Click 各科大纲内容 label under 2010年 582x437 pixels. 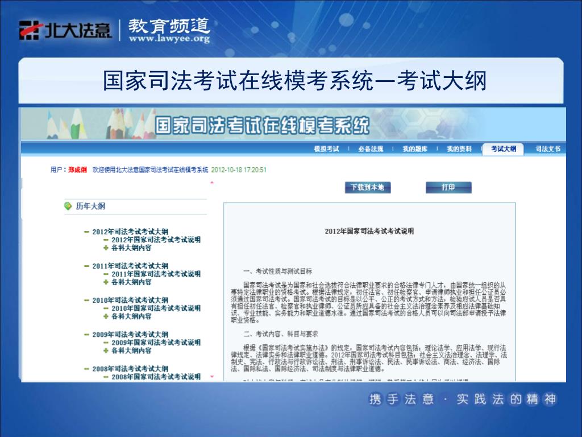[131, 316]
